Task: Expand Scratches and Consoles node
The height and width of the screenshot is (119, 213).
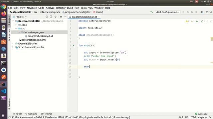Action: pyautogui.click(x=13, y=47)
